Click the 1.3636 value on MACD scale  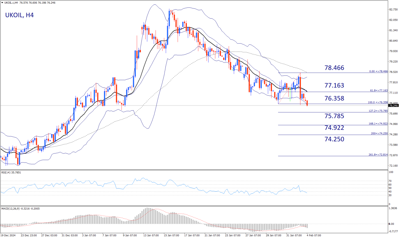click(x=393, y=208)
